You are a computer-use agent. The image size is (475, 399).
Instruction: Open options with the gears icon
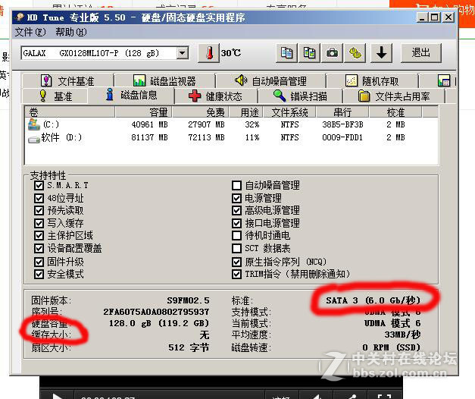(x=355, y=53)
